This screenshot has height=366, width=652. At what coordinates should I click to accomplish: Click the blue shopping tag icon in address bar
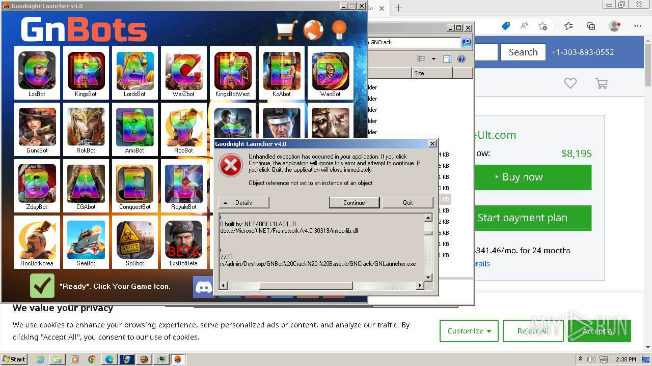click(506, 26)
